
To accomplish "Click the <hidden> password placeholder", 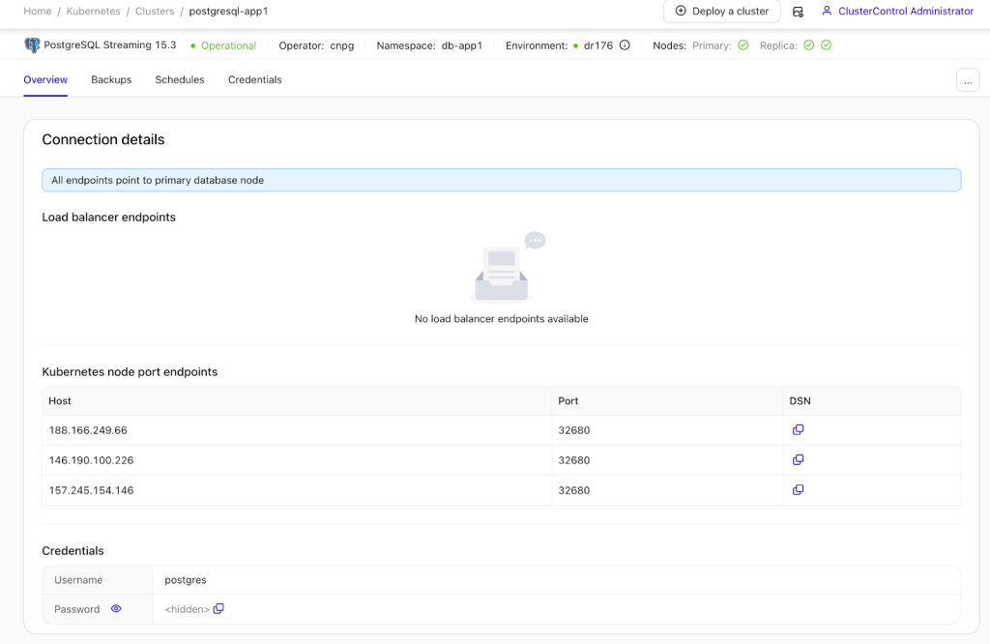I will pyautogui.click(x=187, y=609).
